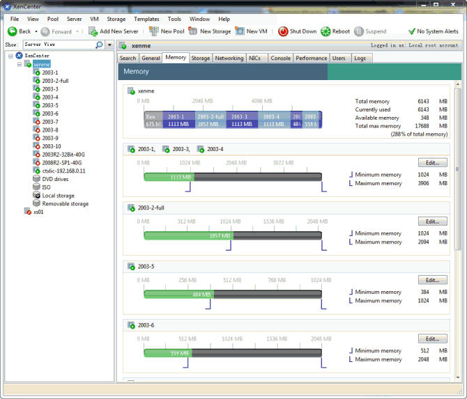Switch to the General tab
The height and width of the screenshot is (399, 467).
[151, 58]
